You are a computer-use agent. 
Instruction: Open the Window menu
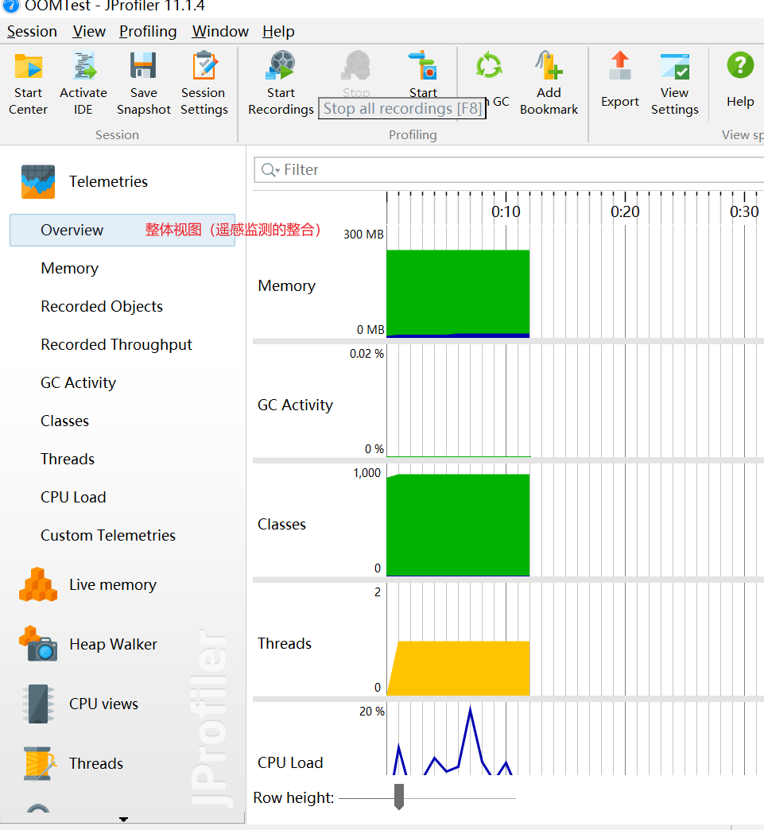[x=220, y=31]
